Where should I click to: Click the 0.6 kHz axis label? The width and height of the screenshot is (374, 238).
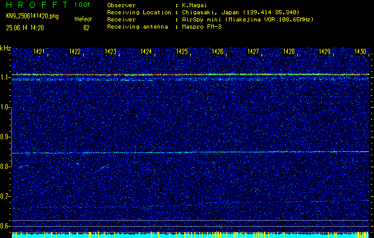tap(5, 226)
